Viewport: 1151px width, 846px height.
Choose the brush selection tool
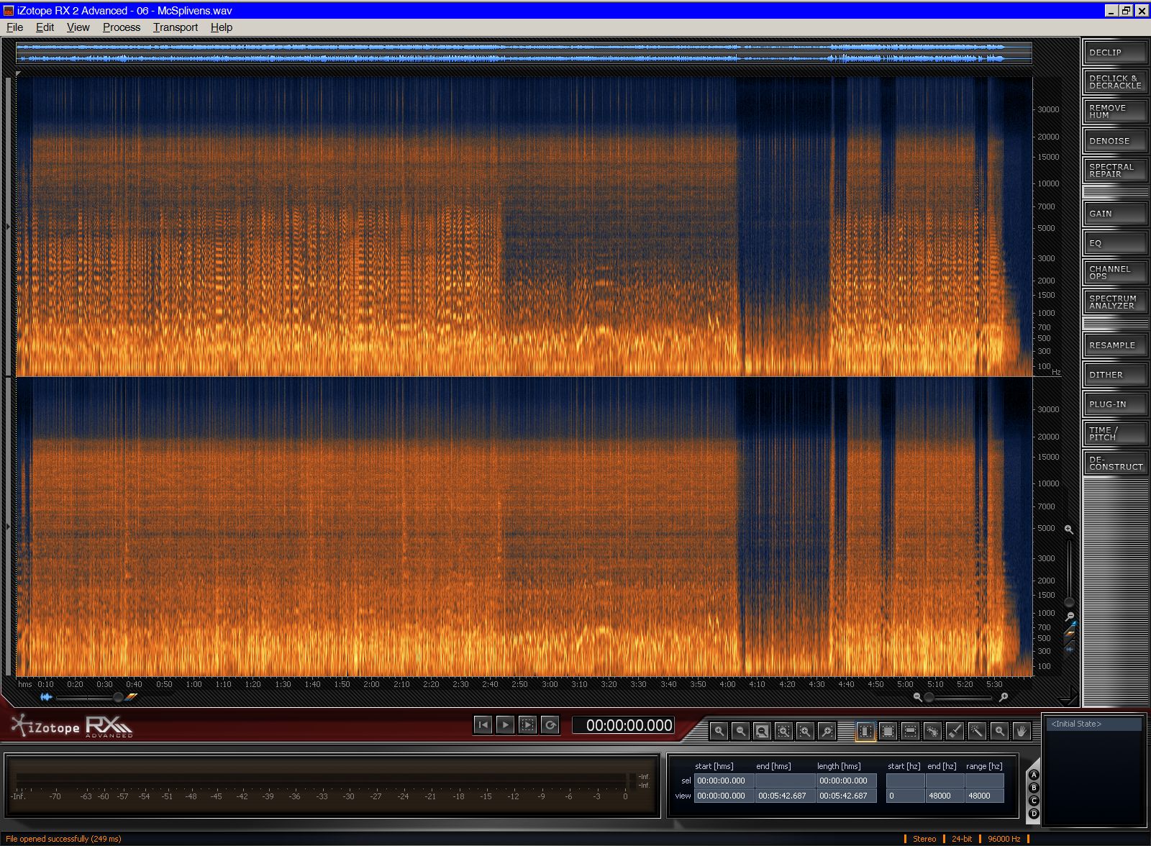click(x=955, y=732)
